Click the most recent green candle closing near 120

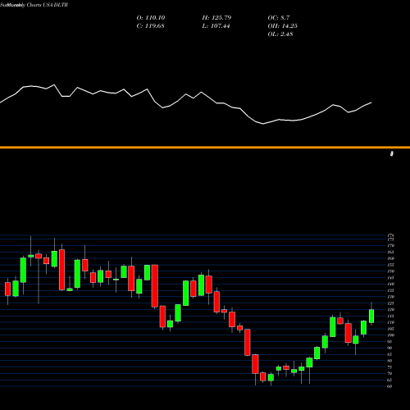pyautogui.click(x=371, y=316)
